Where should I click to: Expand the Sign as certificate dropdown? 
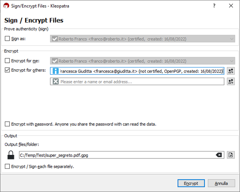[232, 39]
